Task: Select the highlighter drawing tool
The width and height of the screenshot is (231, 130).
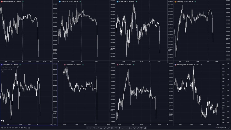Action: tap(101, 128)
